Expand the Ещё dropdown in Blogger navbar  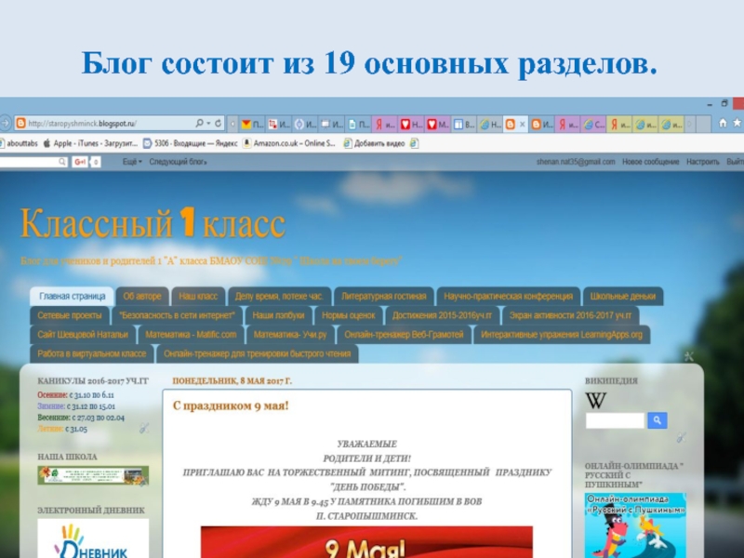point(132,162)
